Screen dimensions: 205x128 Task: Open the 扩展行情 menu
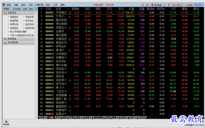(39, 5)
